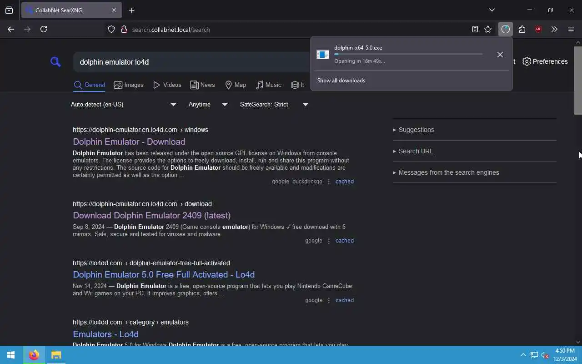Viewport: 582px width, 364px height.
Task: Click the network status tray icon
Action: click(x=534, y=355)
